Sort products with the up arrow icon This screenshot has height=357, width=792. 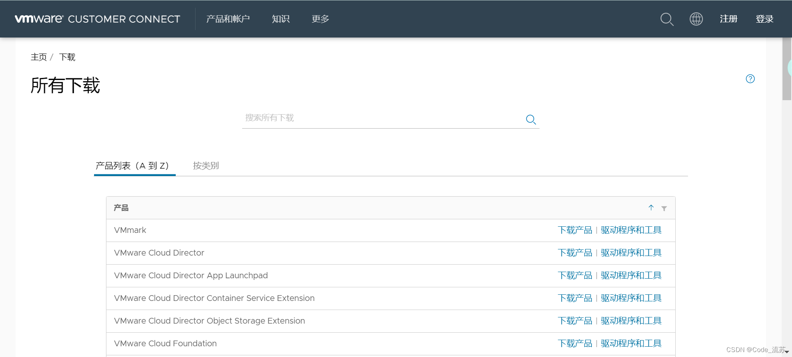(x=651, y=208)
